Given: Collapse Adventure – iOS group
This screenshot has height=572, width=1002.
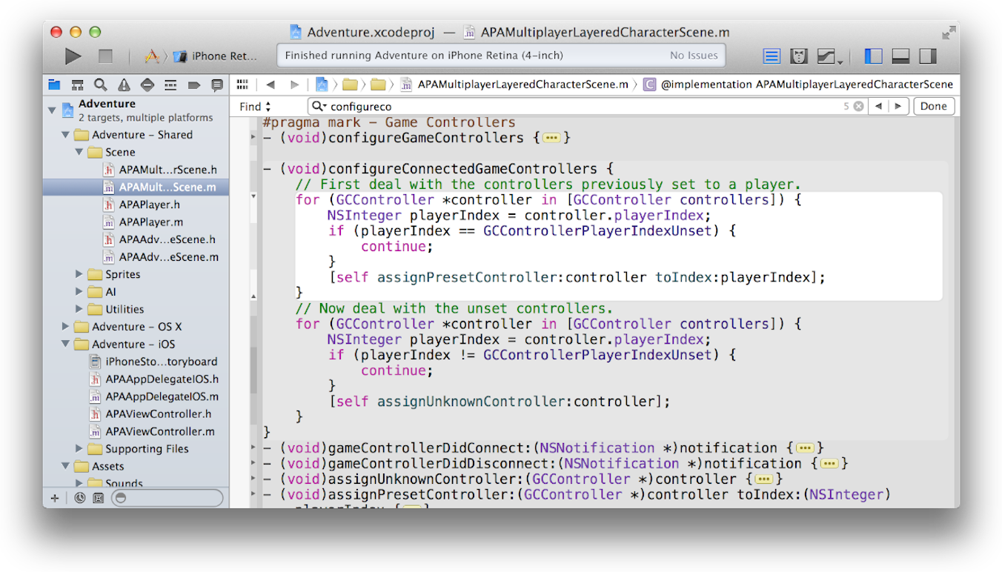Looking at the screenshot, I should [65, 345].
